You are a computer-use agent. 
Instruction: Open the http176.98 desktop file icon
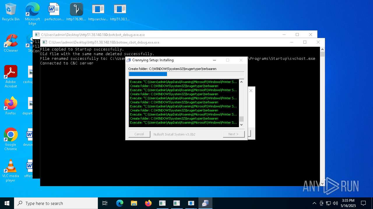(76, 12)
